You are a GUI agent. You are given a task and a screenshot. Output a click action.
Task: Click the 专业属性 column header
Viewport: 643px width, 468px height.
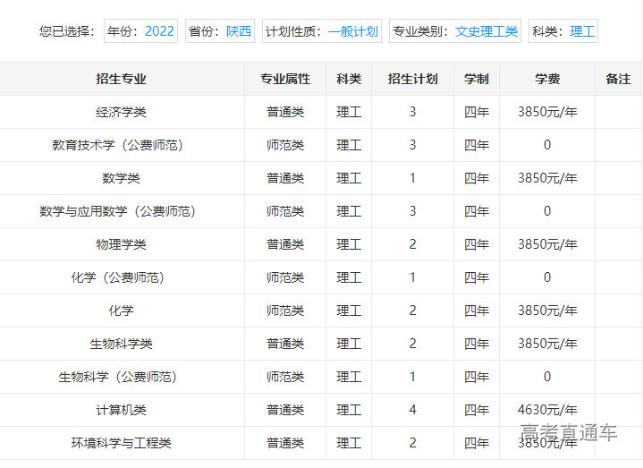pyautogui.click(x=285, y=79)
